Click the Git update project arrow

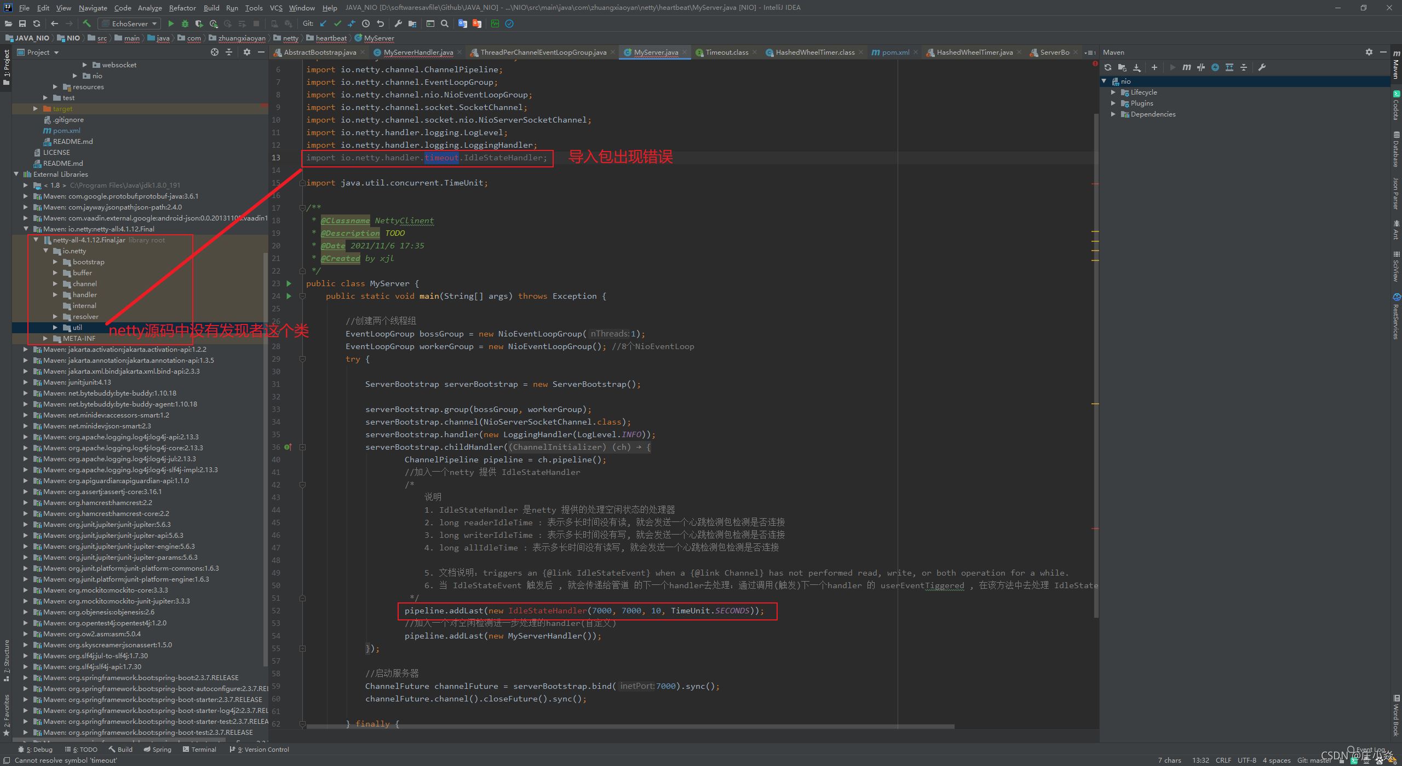coord(323,24)
